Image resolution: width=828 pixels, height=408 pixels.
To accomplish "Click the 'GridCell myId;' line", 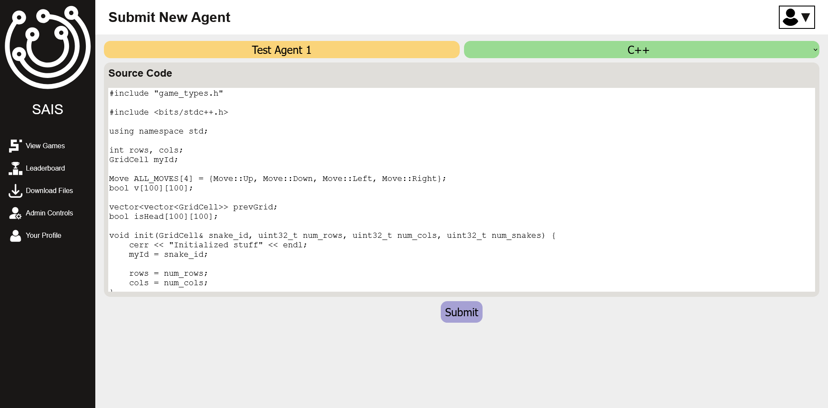I will tap(144, 159).
